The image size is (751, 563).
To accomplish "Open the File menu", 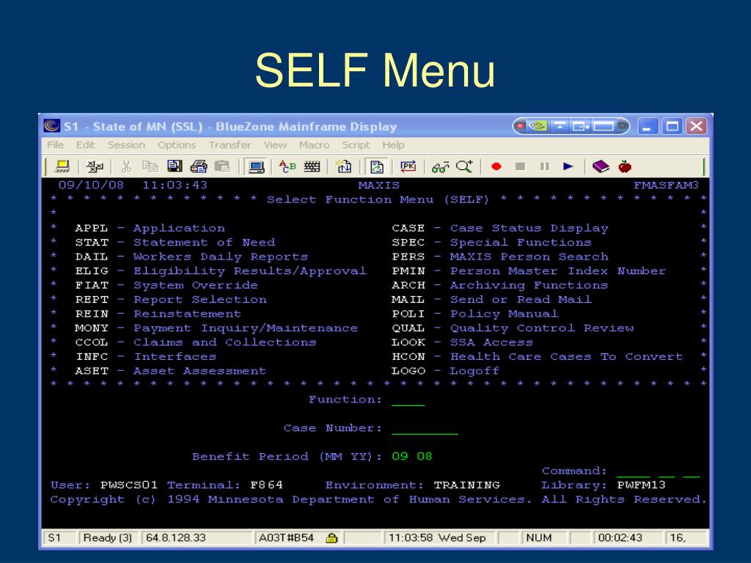I will pyautogui.click(x=55, y=144).
